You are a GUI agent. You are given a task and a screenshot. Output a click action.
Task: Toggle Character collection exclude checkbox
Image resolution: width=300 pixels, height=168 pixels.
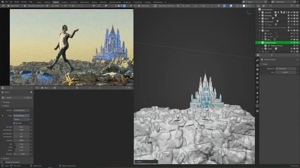(x=289, y=13)
